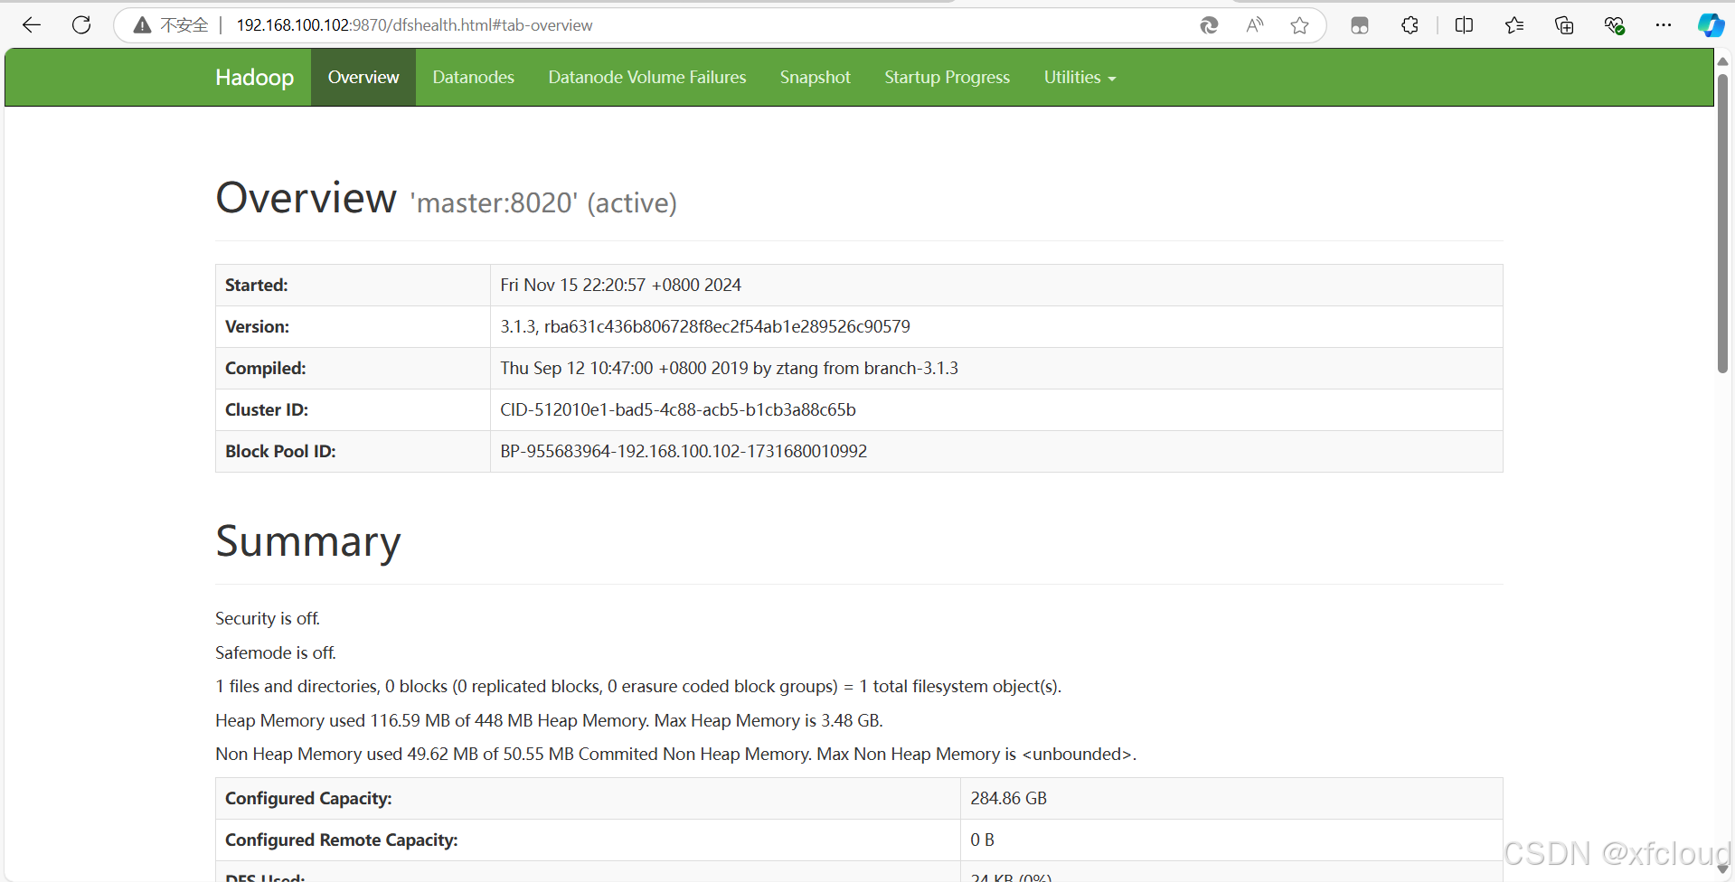This screenshot has height=882, width=1735.
Task: Click the vertical scrollbar thumb
Action: coord(1723,222)
